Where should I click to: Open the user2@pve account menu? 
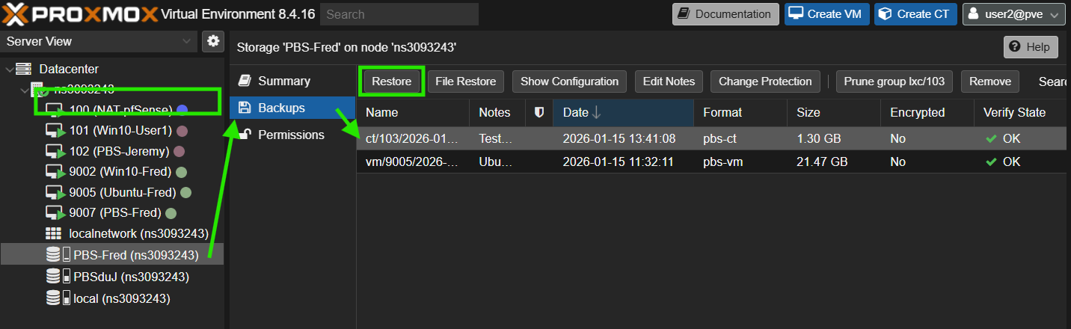(x=1013, y=14)
